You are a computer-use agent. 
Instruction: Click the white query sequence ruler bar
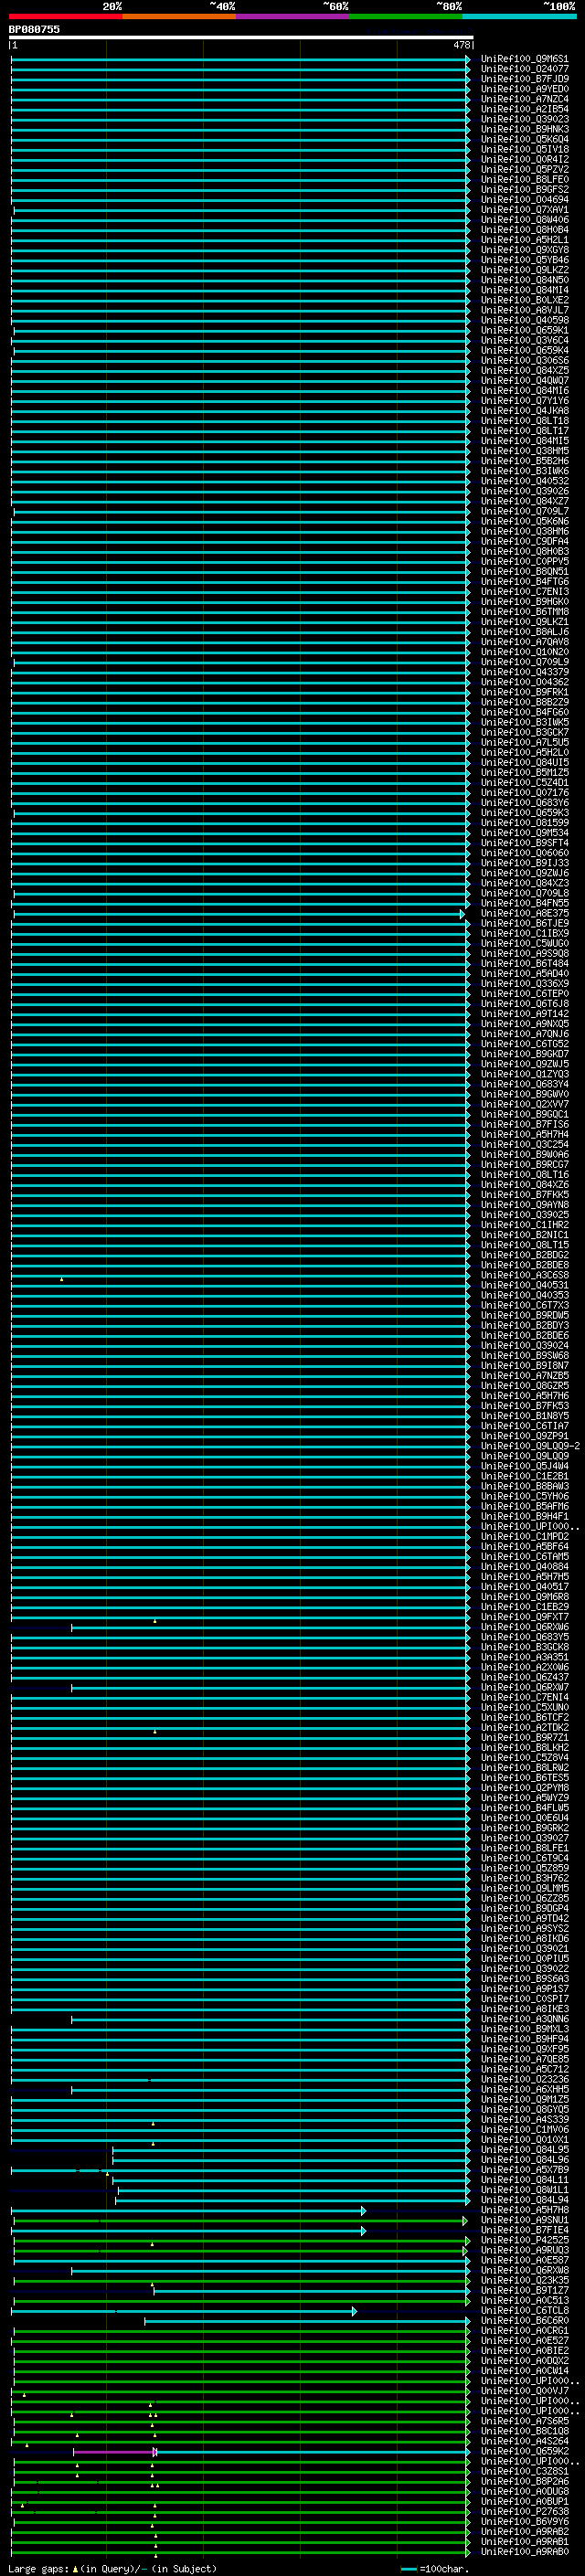point(241,37)
